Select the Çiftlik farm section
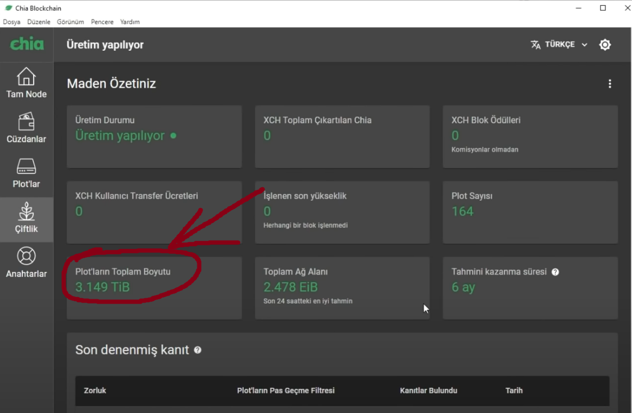 (26, 219)
